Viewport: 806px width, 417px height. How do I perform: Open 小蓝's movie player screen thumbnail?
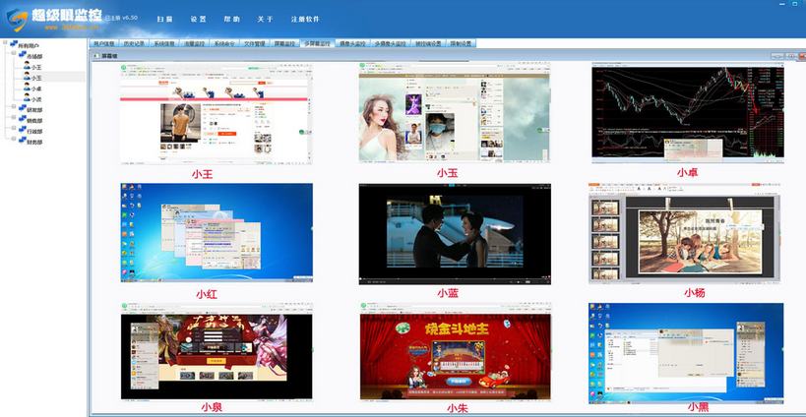(455, 234)
